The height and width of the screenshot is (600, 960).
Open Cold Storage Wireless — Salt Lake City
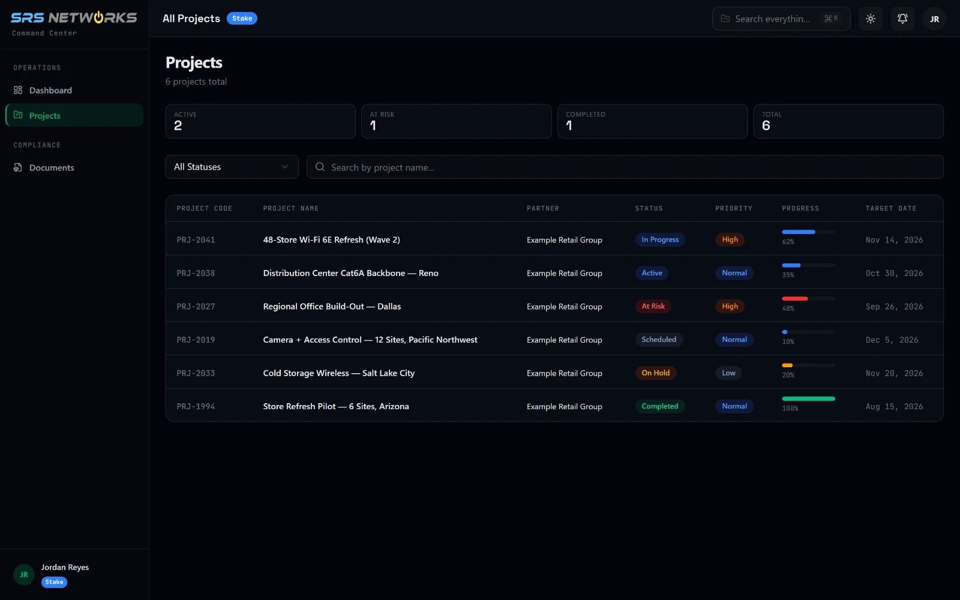[x=338, y=373]
